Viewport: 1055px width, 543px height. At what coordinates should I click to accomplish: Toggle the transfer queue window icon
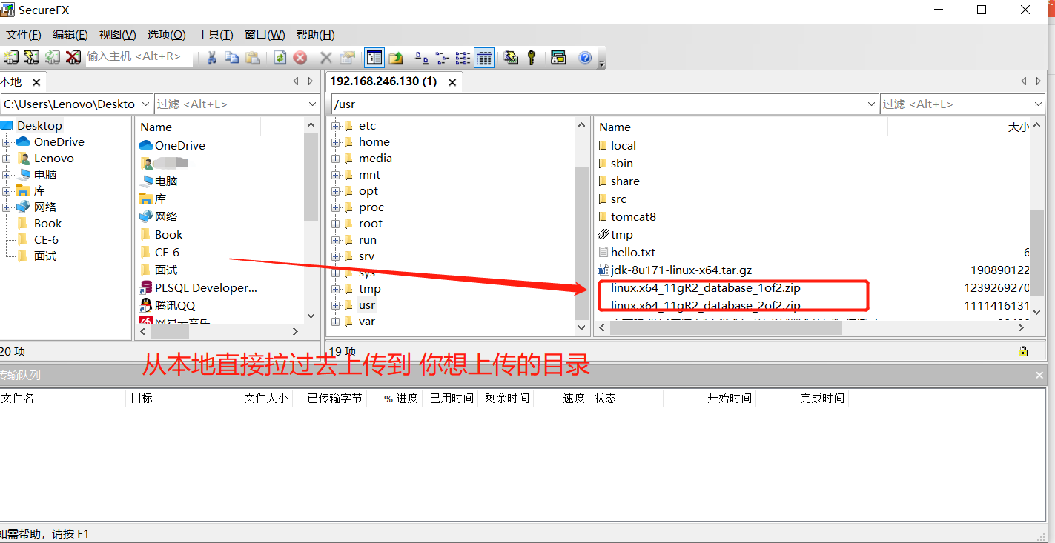coord(558,57)
